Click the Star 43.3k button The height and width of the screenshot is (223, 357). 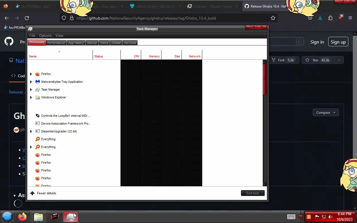318,60
